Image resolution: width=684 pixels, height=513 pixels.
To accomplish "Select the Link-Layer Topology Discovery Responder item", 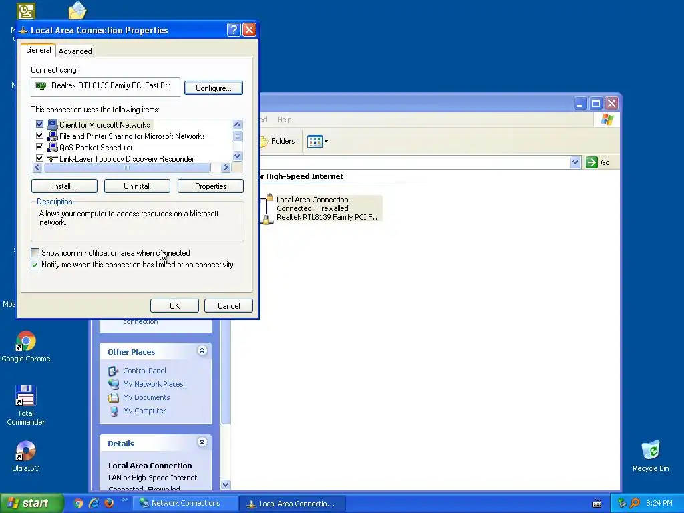I will (126, 158).
